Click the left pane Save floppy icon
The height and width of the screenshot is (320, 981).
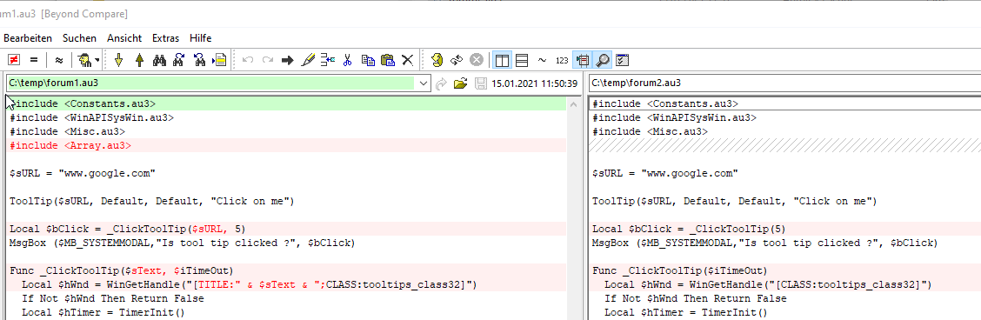click(x=480, y=83)
